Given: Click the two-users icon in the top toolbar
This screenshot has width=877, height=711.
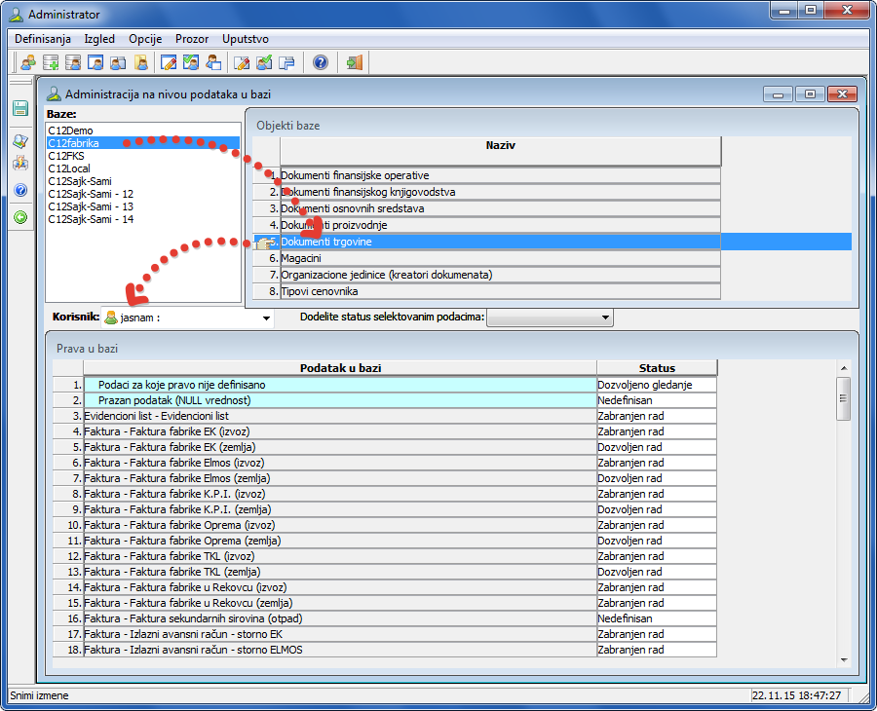Looking at the screenshot, I should click(27, 62).
